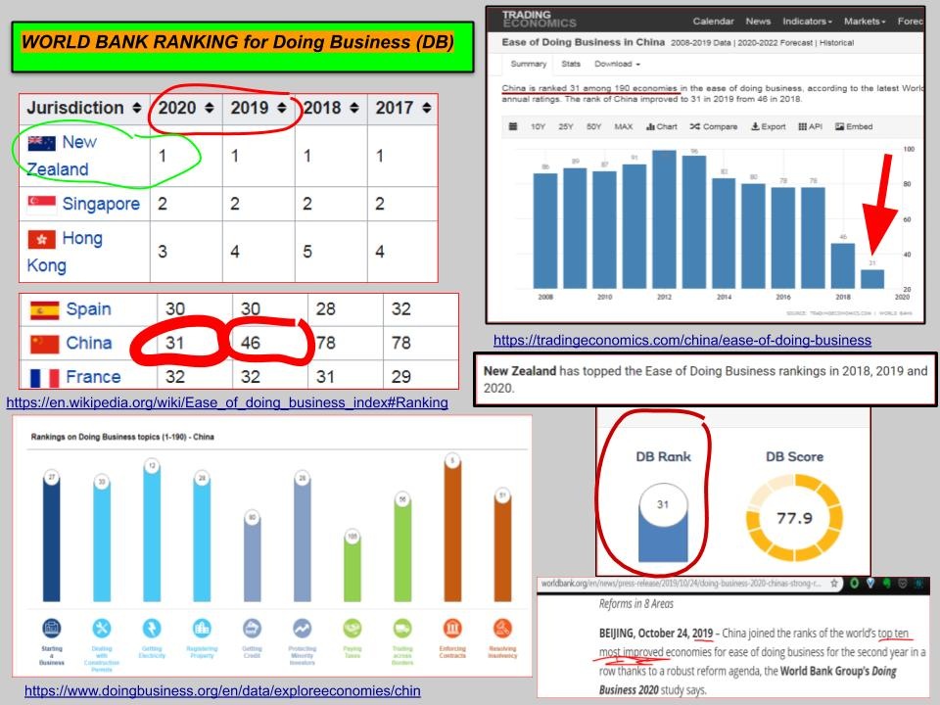
Task: Click the DB Score 77.9 donut gauge
Action: (x=794, y=517)
